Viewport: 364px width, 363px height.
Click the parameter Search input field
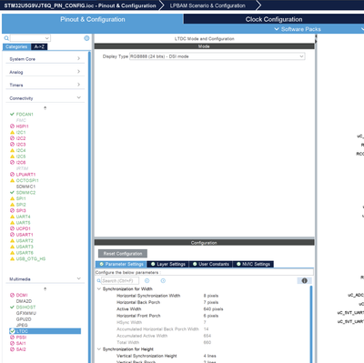tap(120, 281)
